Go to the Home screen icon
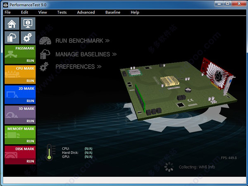 tap(12, 24)
